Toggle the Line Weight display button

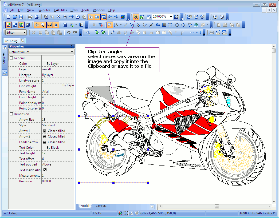click(x=37, y=25)
